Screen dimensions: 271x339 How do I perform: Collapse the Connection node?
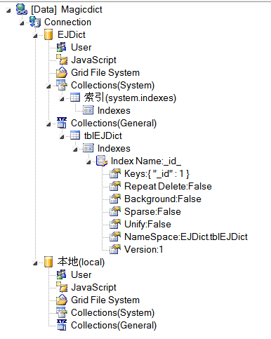pyautogui.click(x=22, y=23)
